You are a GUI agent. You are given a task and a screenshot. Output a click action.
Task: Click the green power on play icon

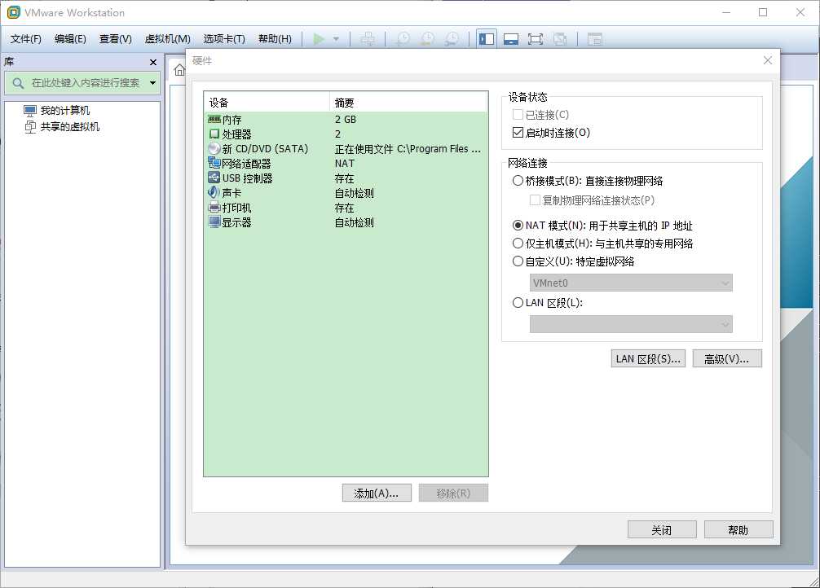(x=319, y=39)
